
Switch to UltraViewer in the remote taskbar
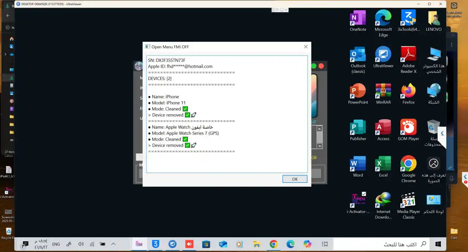[x=173, y=244]
